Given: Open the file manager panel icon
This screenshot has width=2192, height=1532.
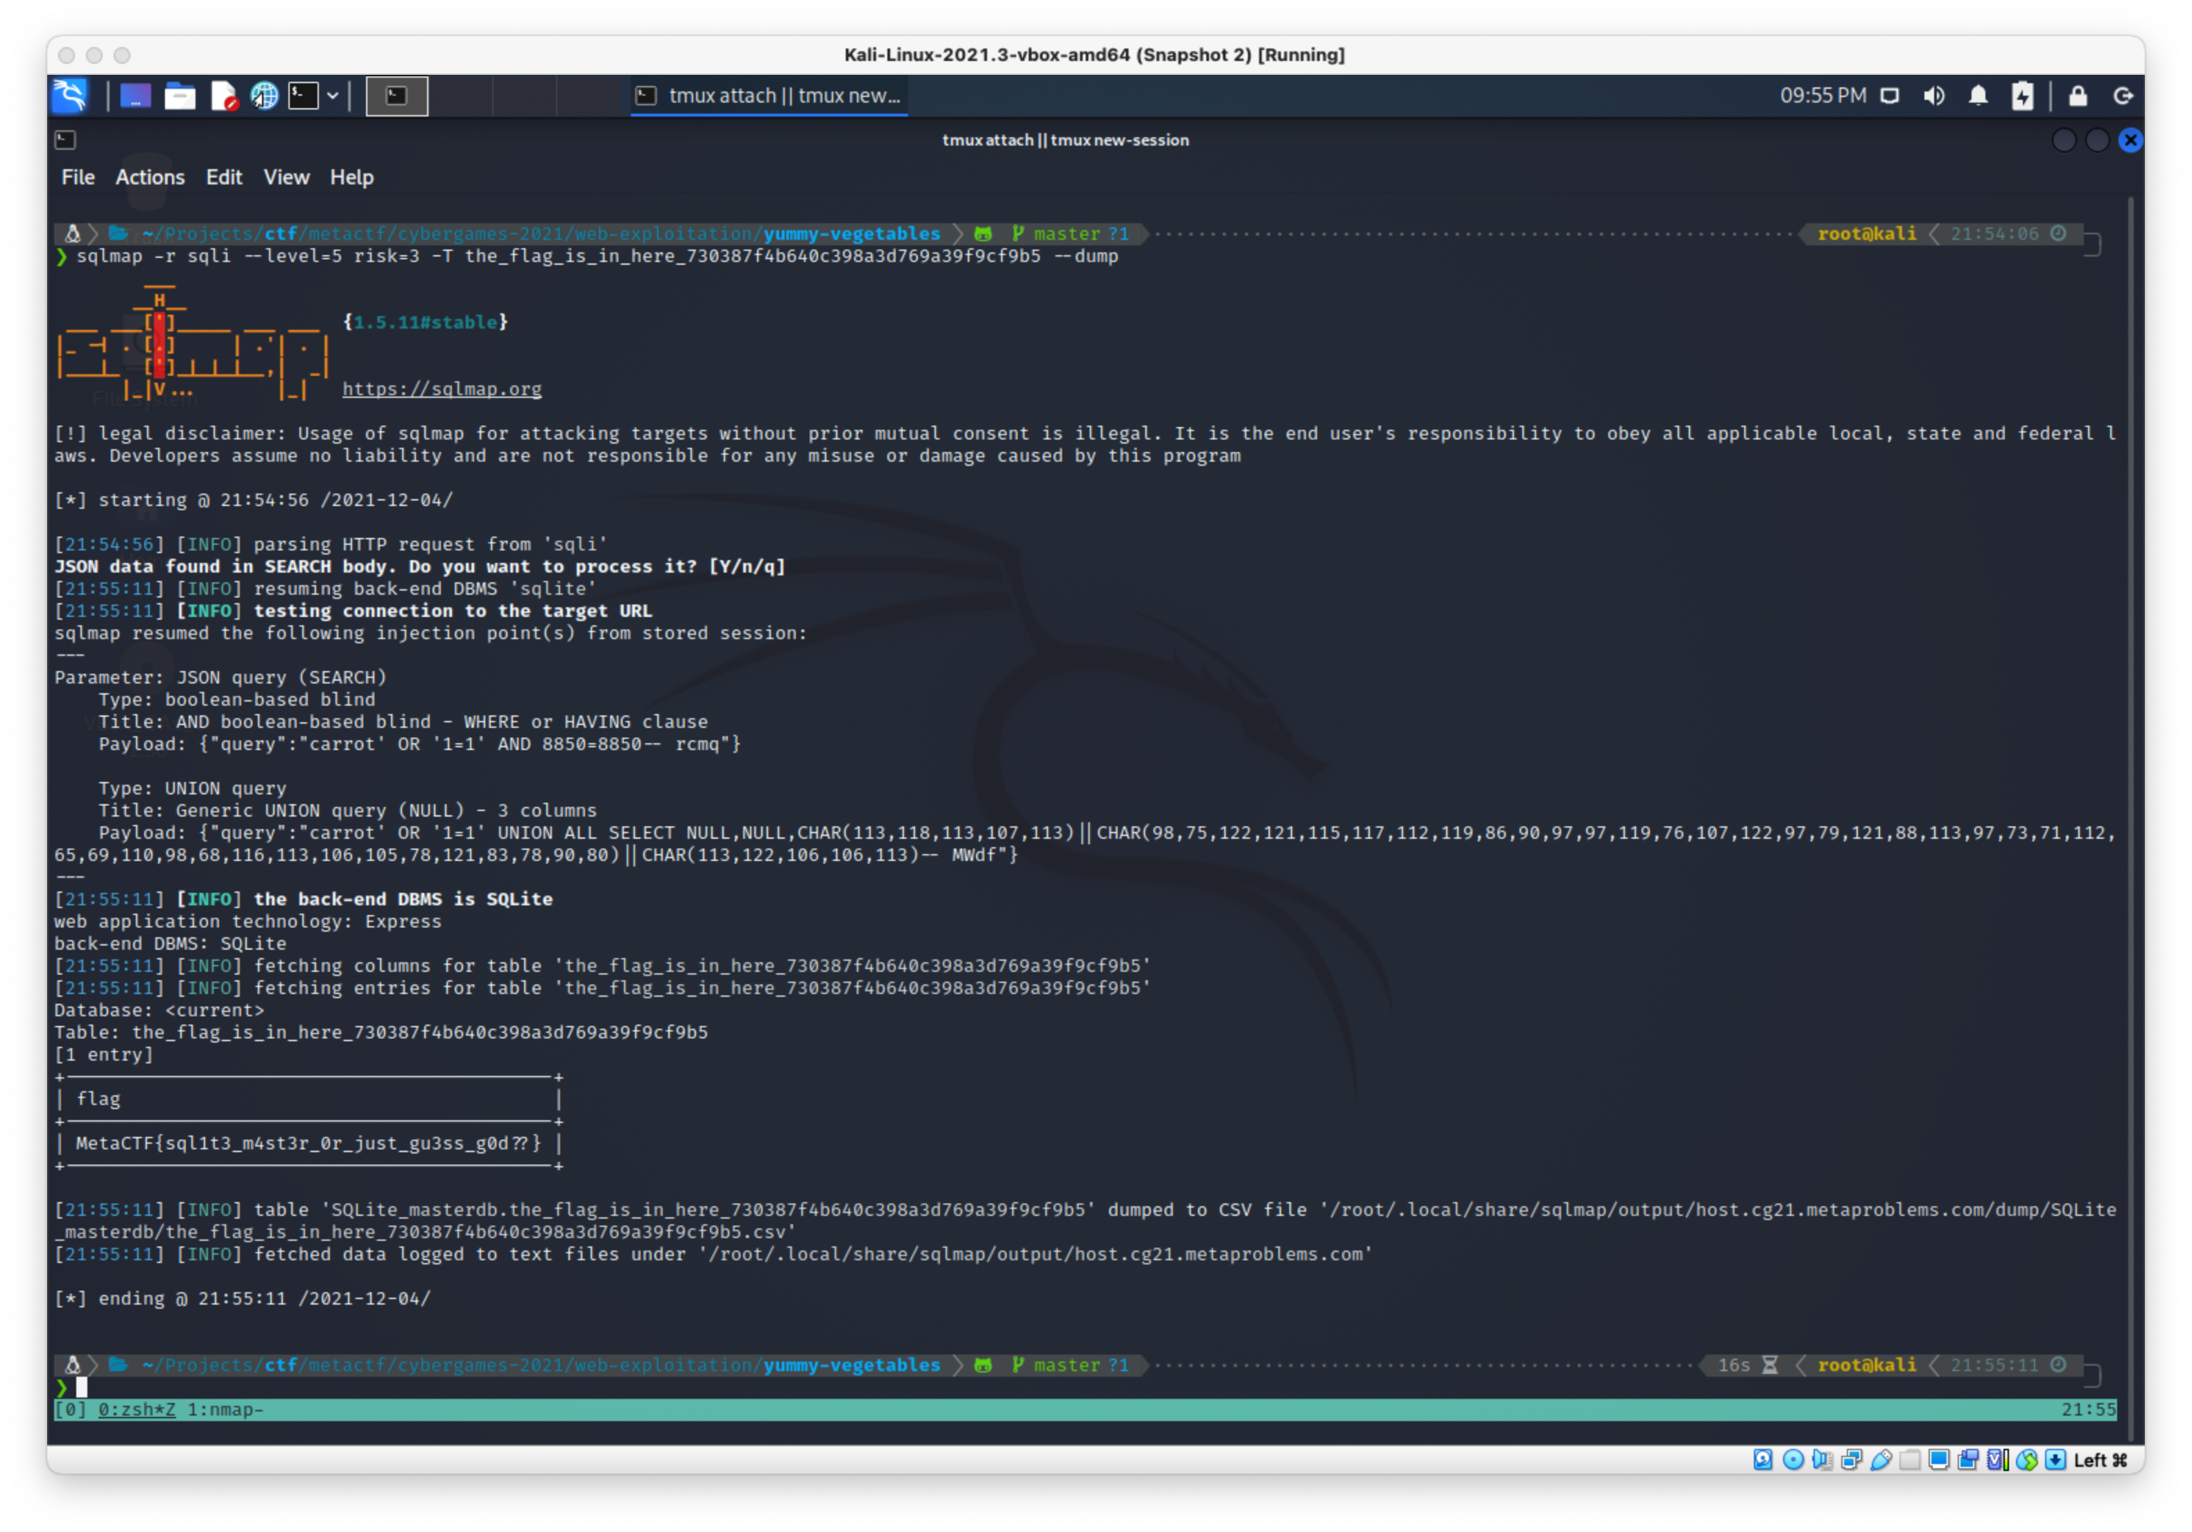Looking at the screenshot, I should click(180, 96).
